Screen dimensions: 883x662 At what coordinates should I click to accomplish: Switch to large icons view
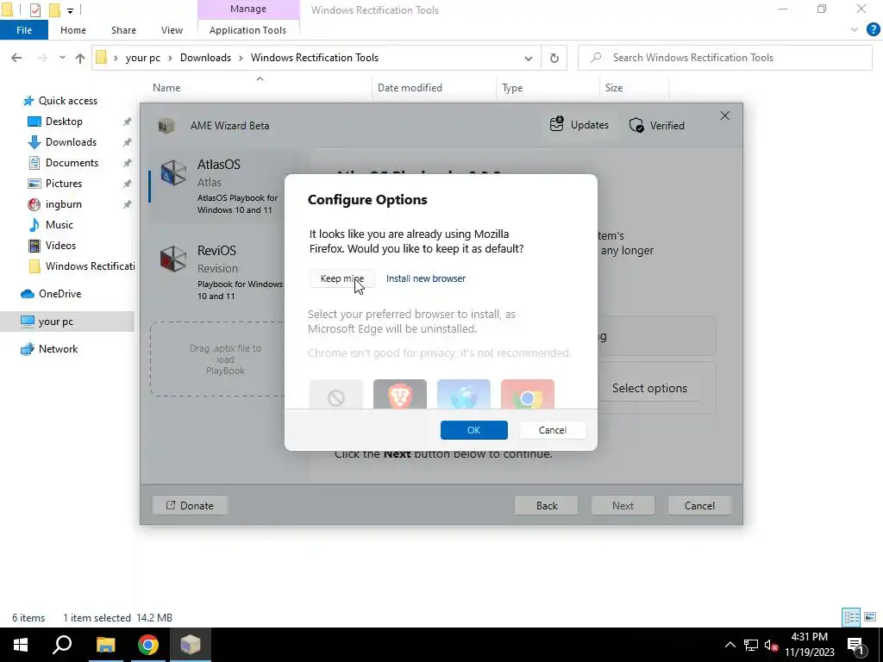click(870, 617)
